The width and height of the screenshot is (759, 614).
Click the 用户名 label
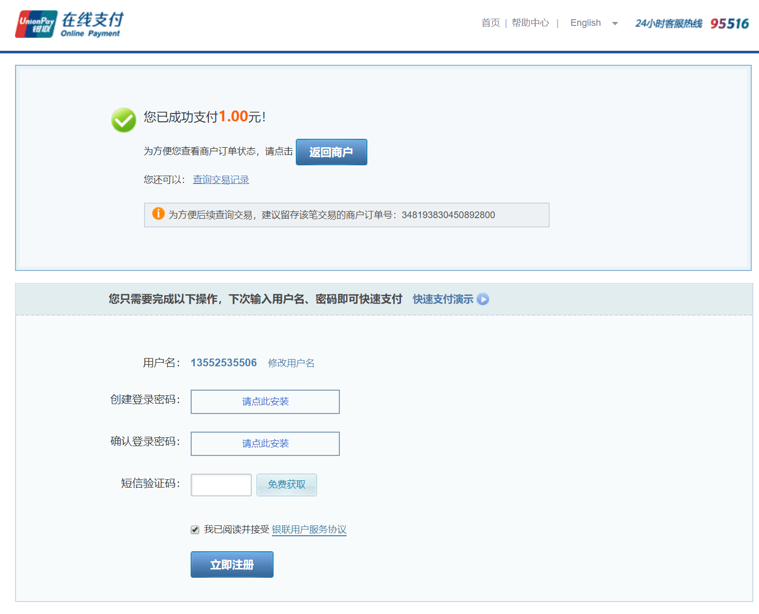click(162, 363)
